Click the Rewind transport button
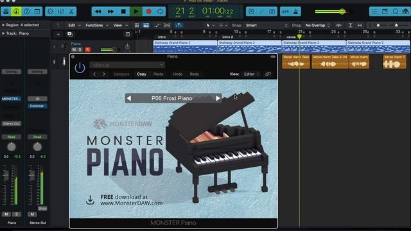Image resolution: width=411 pixels, height=231 pixels. tap(98, 12)
